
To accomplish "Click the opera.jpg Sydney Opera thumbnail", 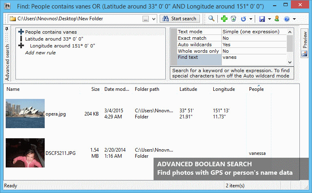I will pos(25,114).
